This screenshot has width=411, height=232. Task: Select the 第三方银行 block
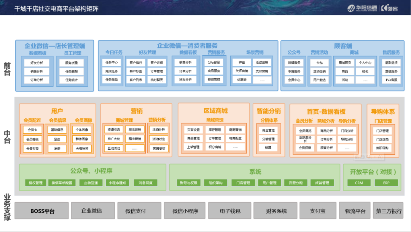tap(388, 211)
